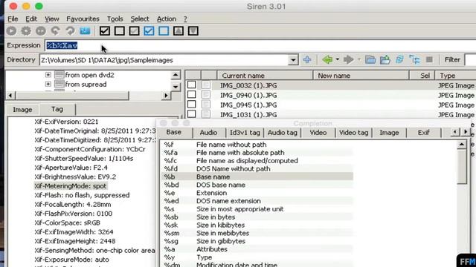Viewport: 476px width, 267px height.
Task: Open the back-arrow history dropdown
Action: [x=337, y=59]
